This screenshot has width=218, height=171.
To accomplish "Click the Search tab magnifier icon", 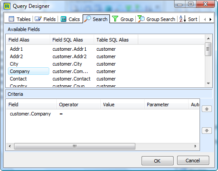I will point(87,19).
